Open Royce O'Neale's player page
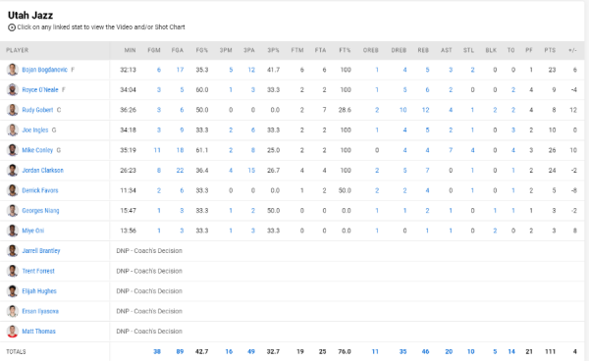 [x=40, y=89]
